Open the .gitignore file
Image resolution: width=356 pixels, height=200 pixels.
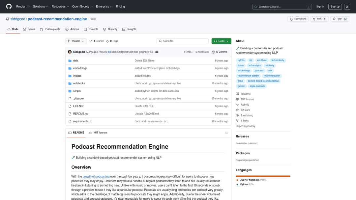click(78, 99)
